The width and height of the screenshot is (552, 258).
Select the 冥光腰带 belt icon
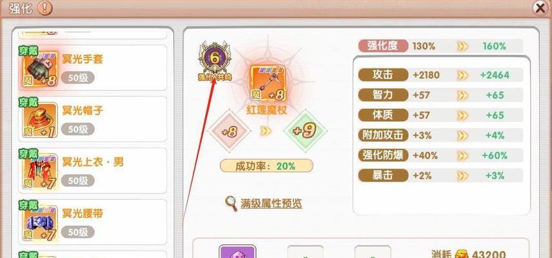40,223
